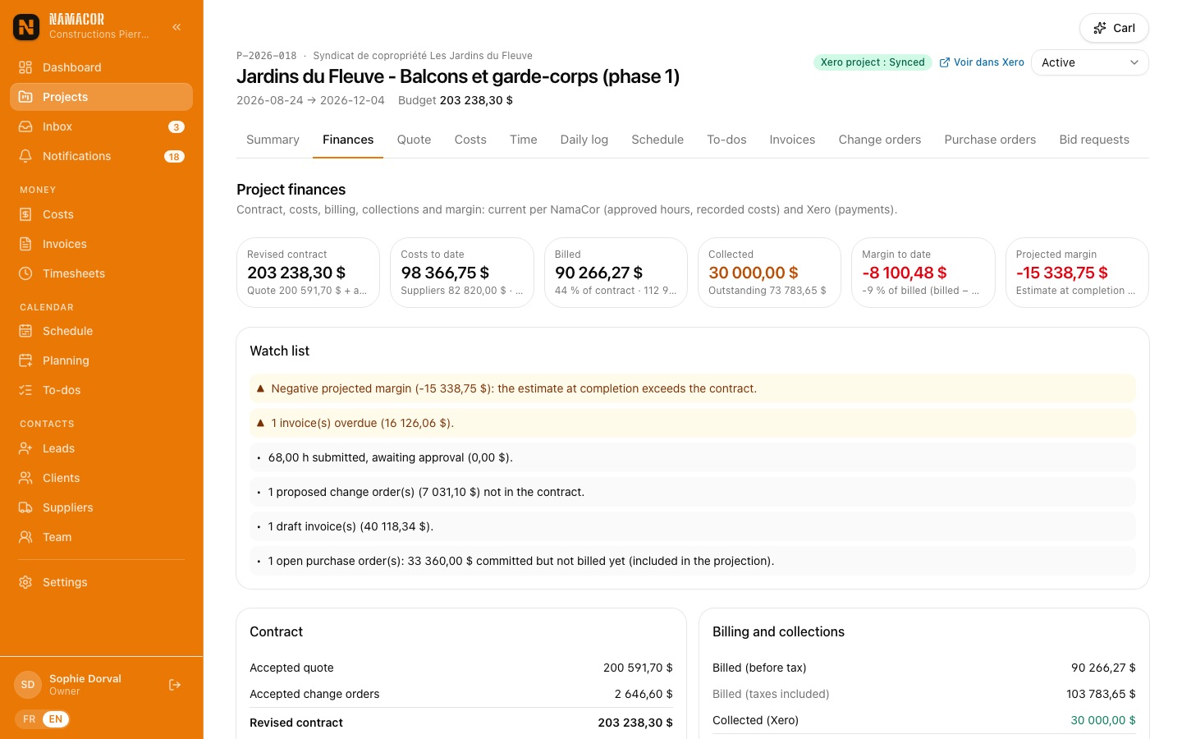Click the Planning calendar-edit icon
1182x739 pixels.
point(25,360)
